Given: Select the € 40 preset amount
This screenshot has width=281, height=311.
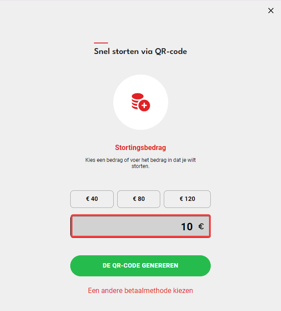Looking at the screenshot, I should coord(92,199).
